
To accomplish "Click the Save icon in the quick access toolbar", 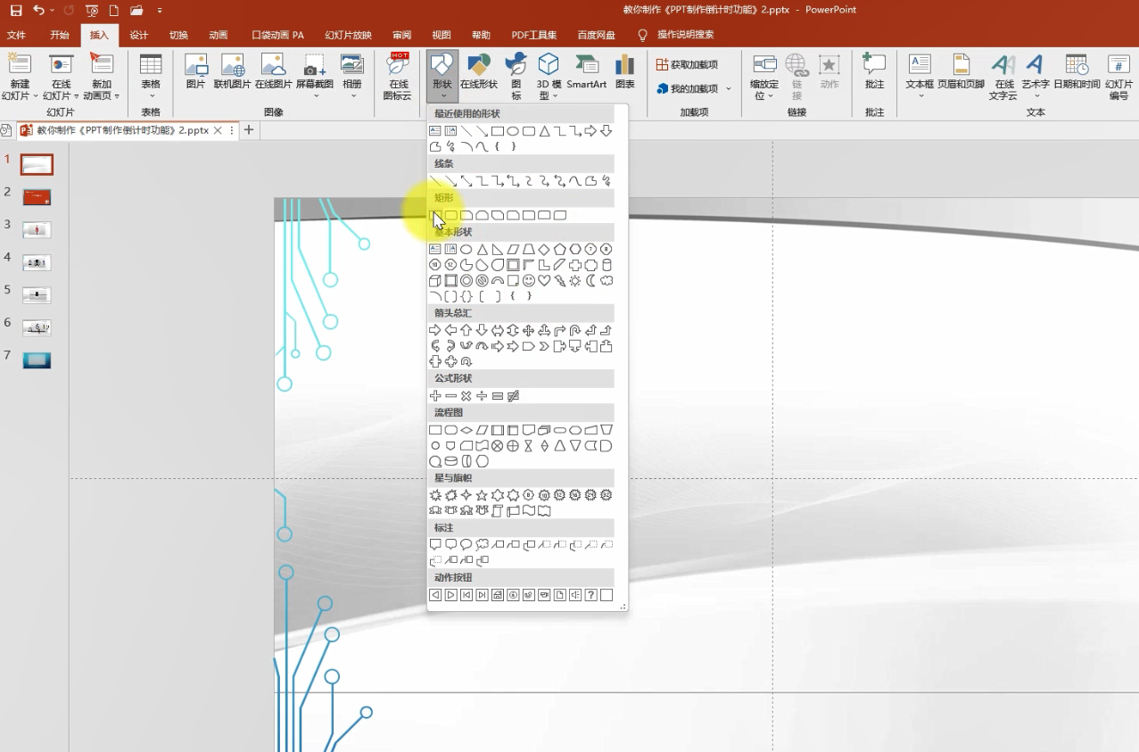I will 16,11.
